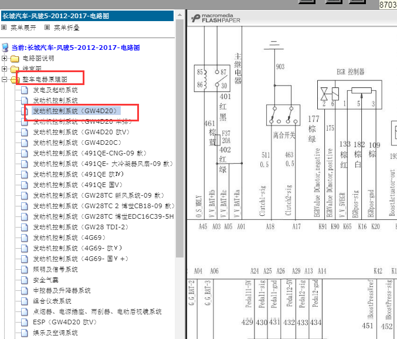Expand the 电路图说明 folder
The width and height of the screenshot is (397, 339).
coord(4,58)
